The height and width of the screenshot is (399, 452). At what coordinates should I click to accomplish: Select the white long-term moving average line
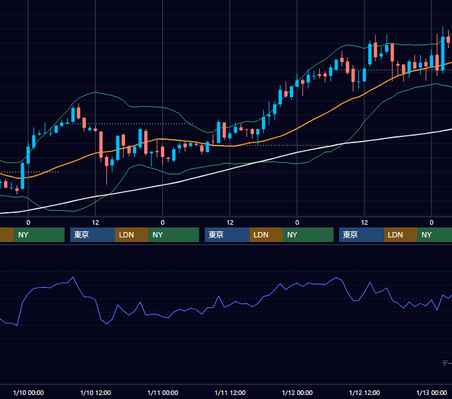(231, 170)
